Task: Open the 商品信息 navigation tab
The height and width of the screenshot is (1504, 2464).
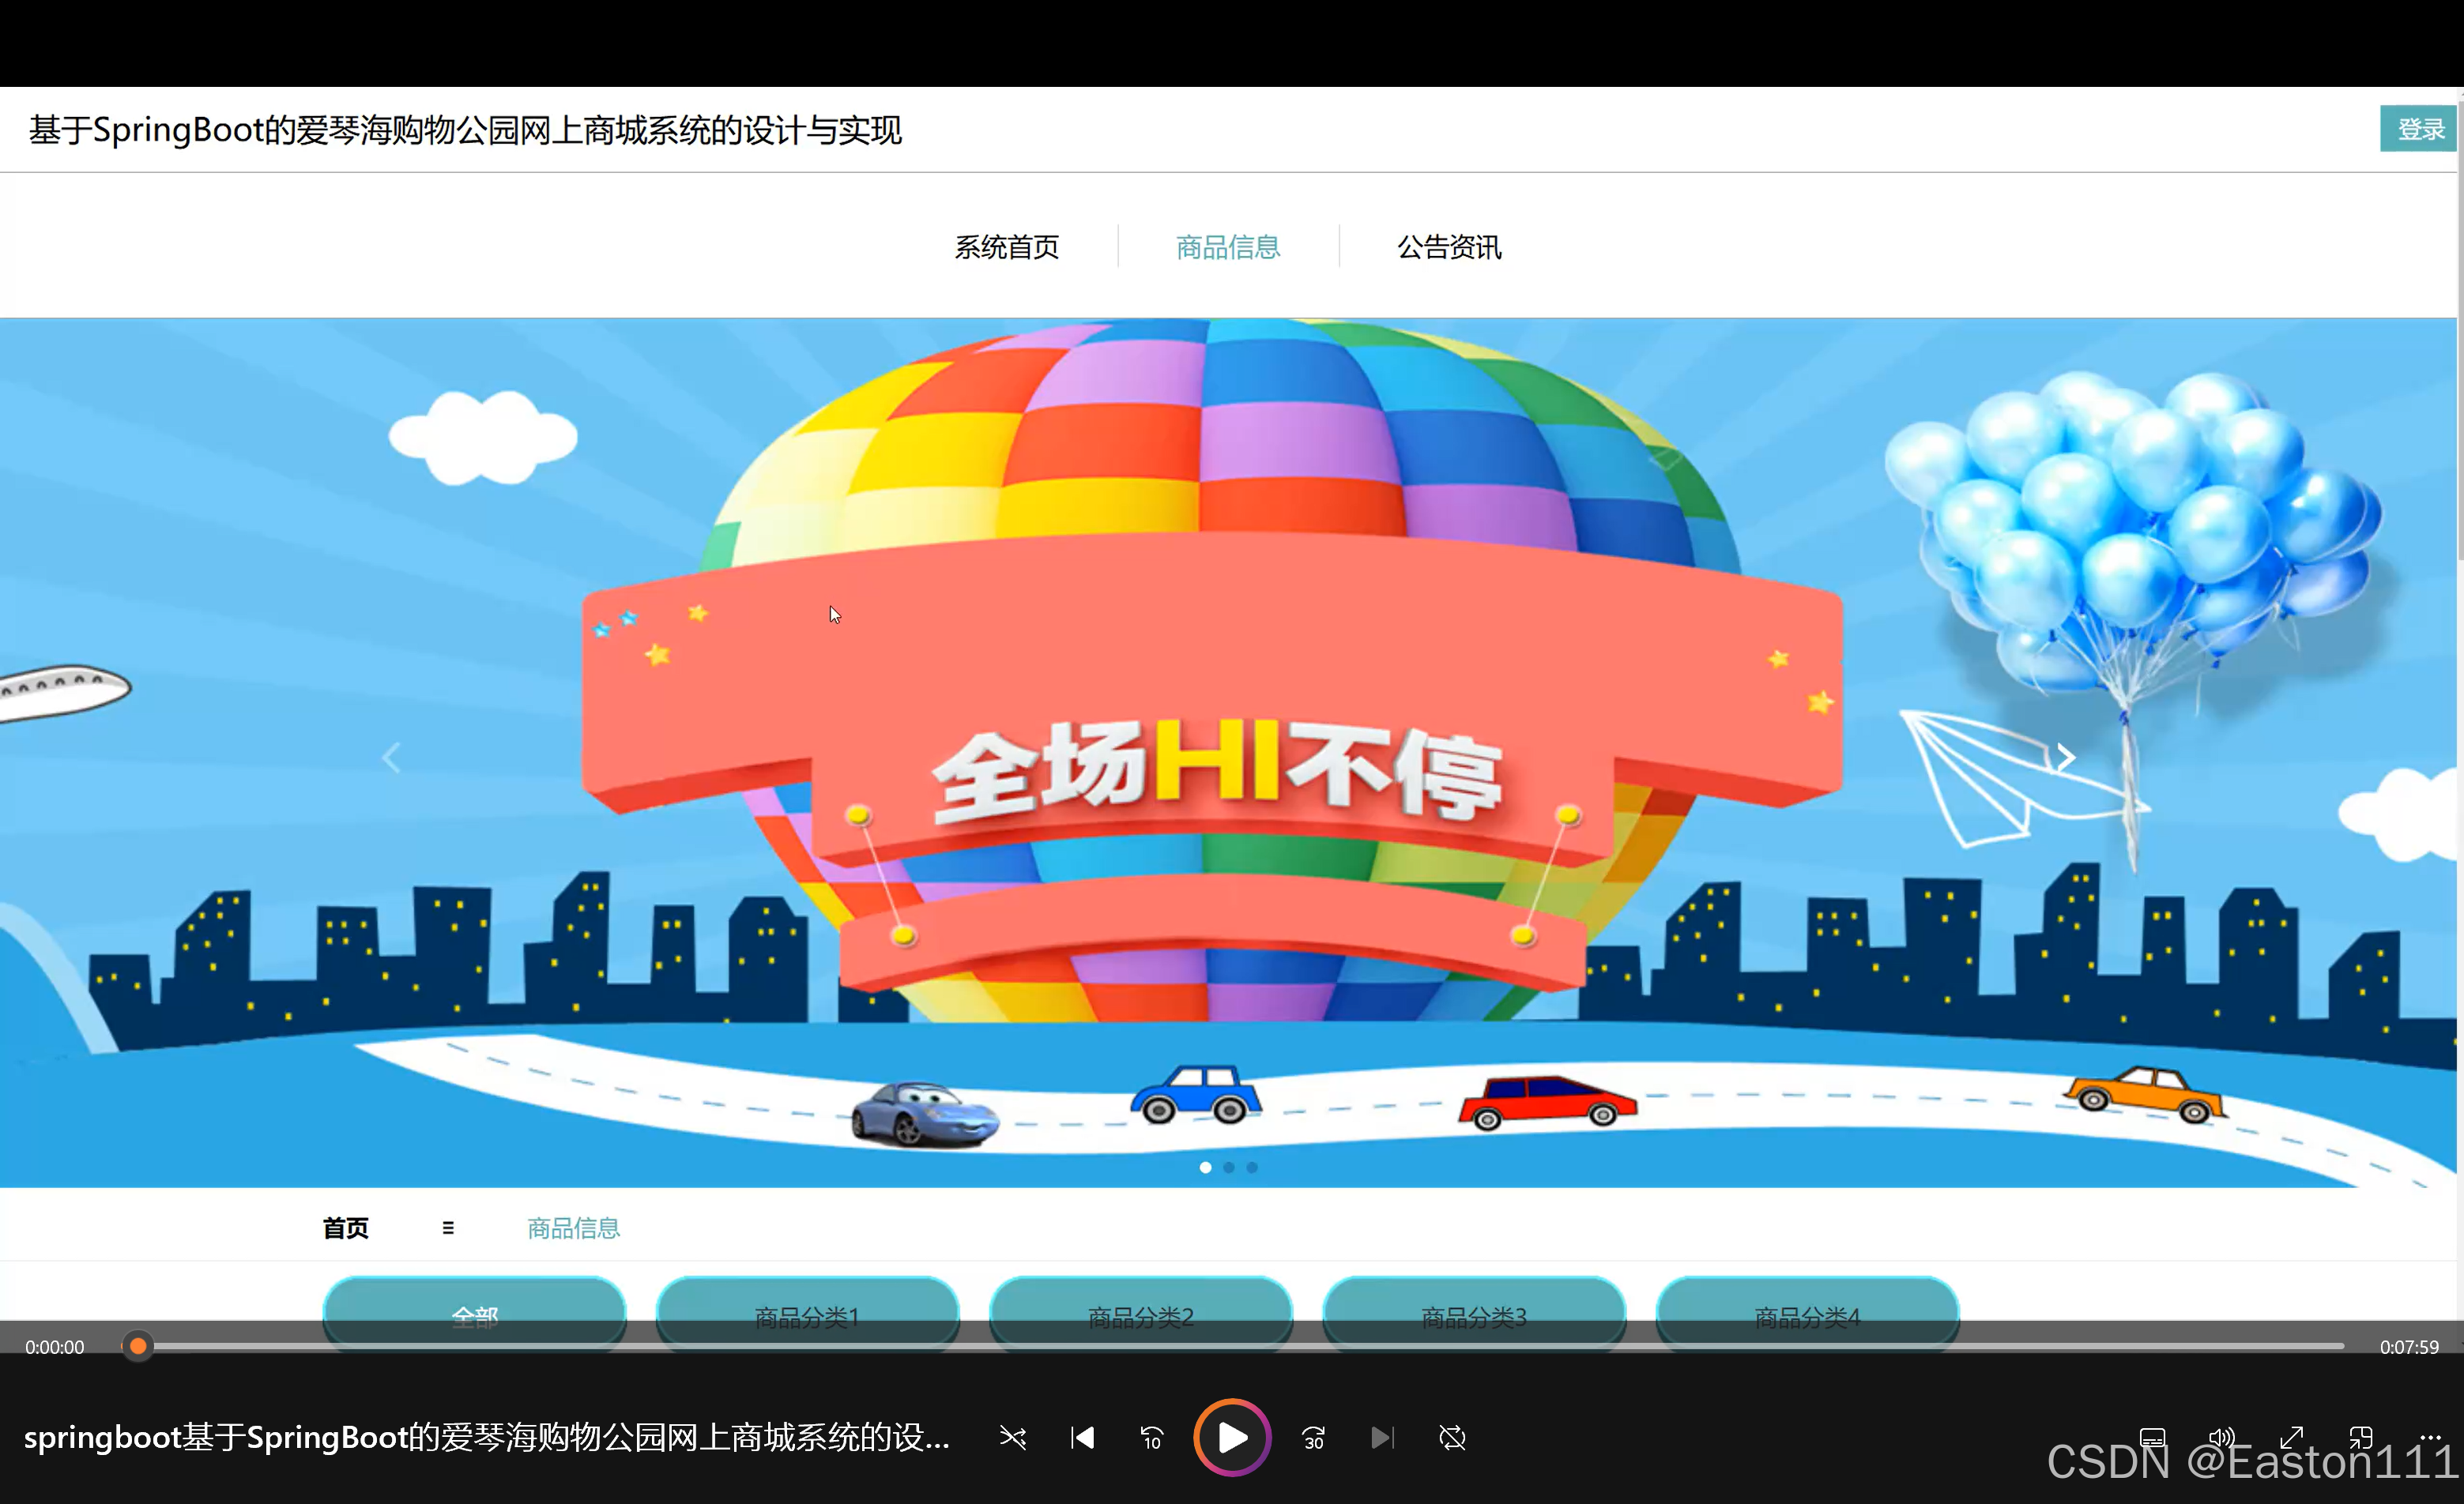Action: point(1228,246)
